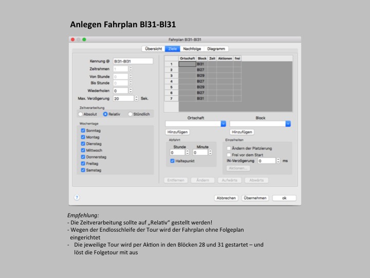Image resolution: width=370 pixels, height=278 pixels.
Task: Click into the Kennung text field
Action: point(133,61)
